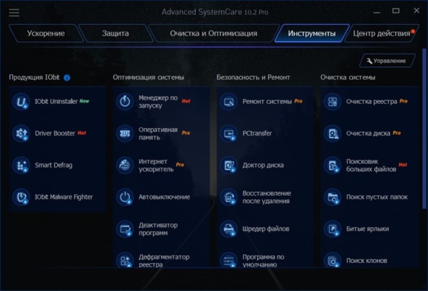Screen dimensions: 428x291
Task: Switch to the Защита tab
Action: [114, 33]
